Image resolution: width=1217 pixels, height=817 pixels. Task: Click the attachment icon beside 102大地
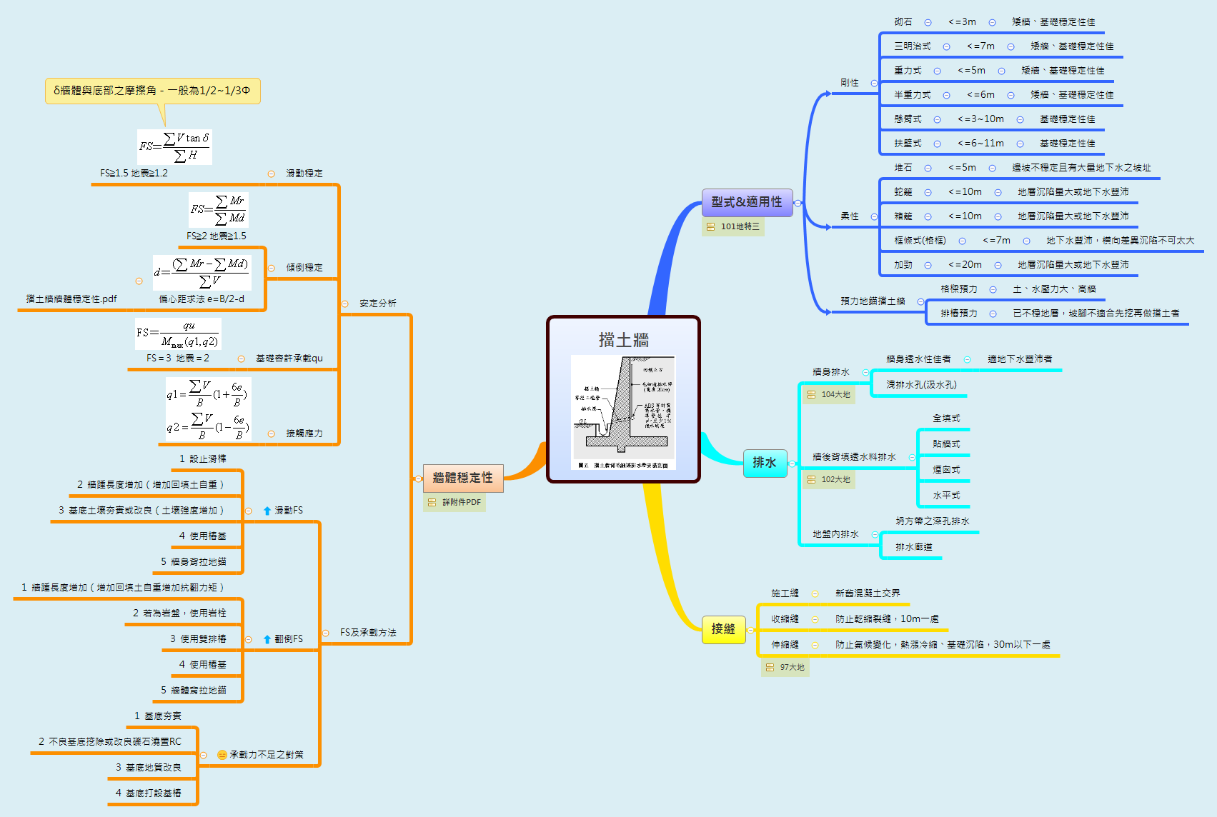tap(811, 479)
